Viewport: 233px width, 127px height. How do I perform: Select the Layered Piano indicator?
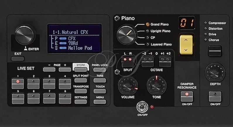pos(148,44)
